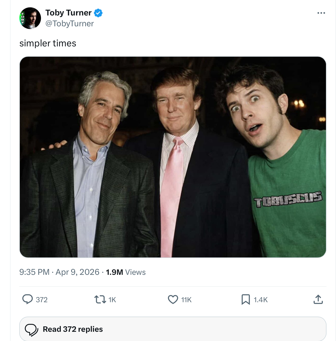The height and width of the screenshot is (341, 336).
Task: Click the repost arrows icon
Action: coord(100,299)
